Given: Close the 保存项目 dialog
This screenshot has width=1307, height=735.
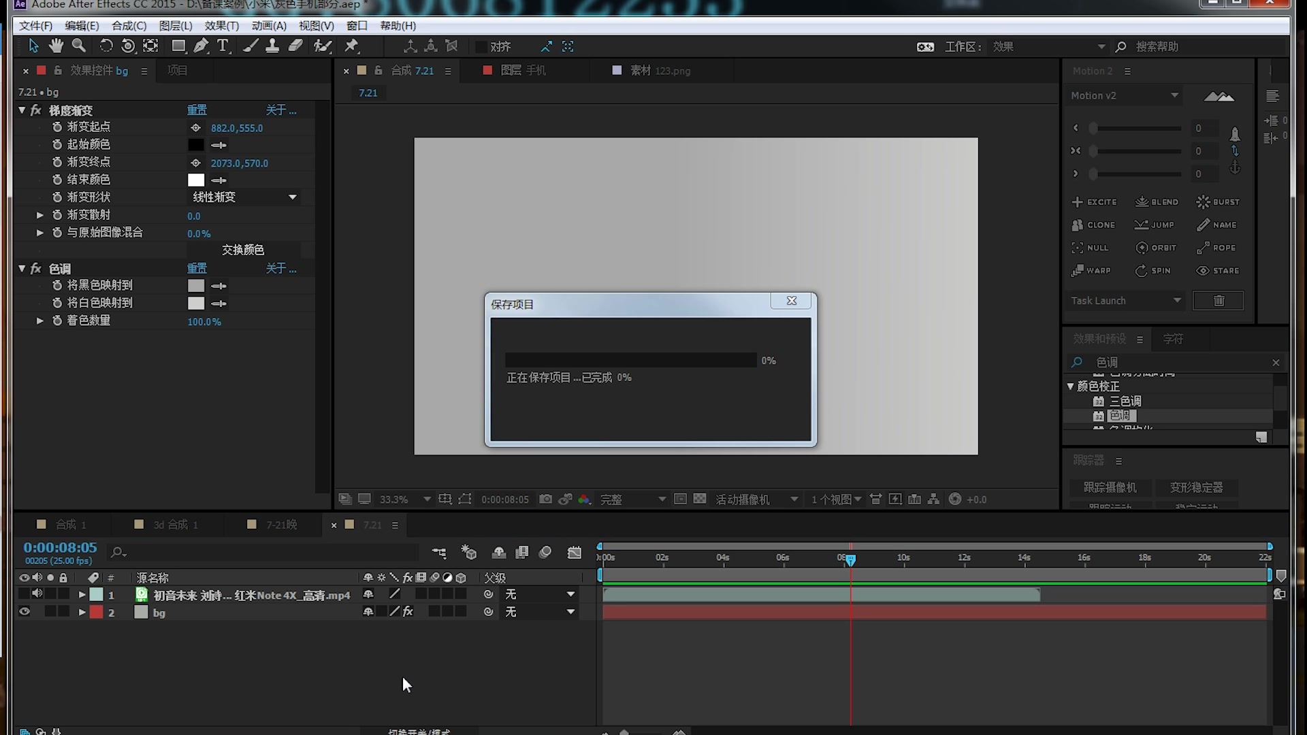Looking at the screenshot, I should pyautogui.click(x=791, y=301).
